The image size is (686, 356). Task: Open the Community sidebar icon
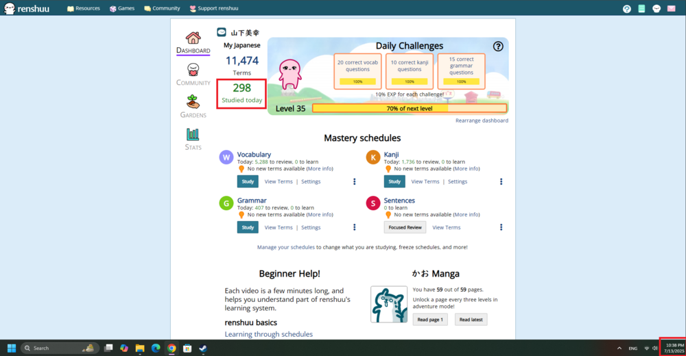193,70
